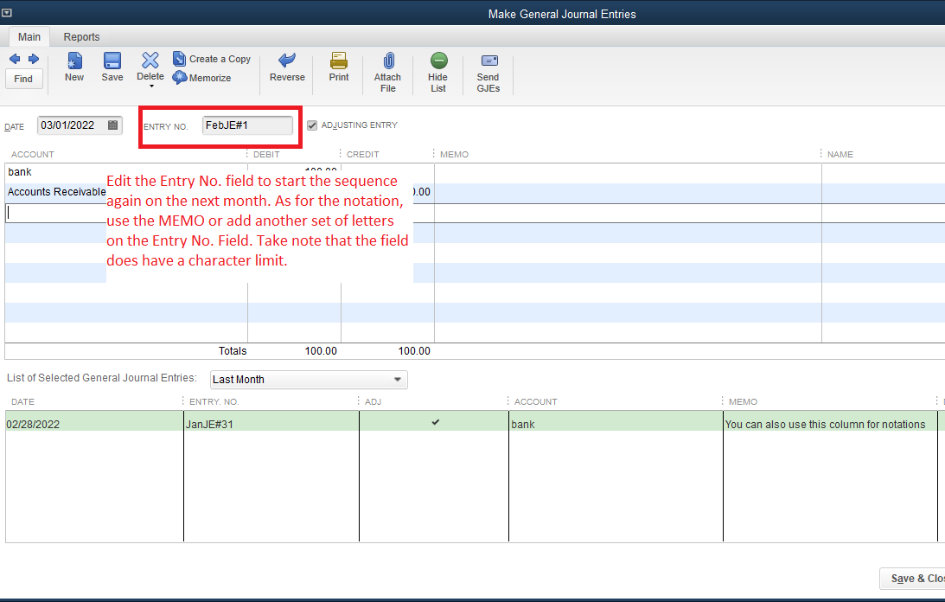Click the Entry No. input field

pos(247,125)
